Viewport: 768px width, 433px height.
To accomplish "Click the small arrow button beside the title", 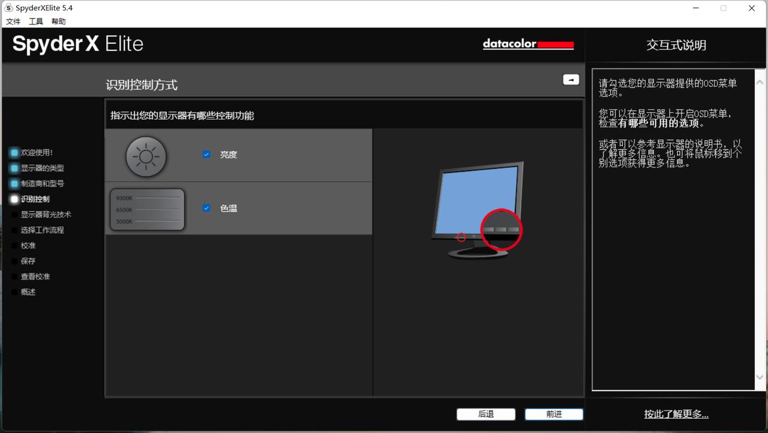I will (571, 79).
